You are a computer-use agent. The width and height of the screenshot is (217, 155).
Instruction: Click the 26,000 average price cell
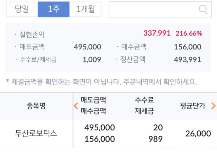pyautogui.click(x=198, y=133)
